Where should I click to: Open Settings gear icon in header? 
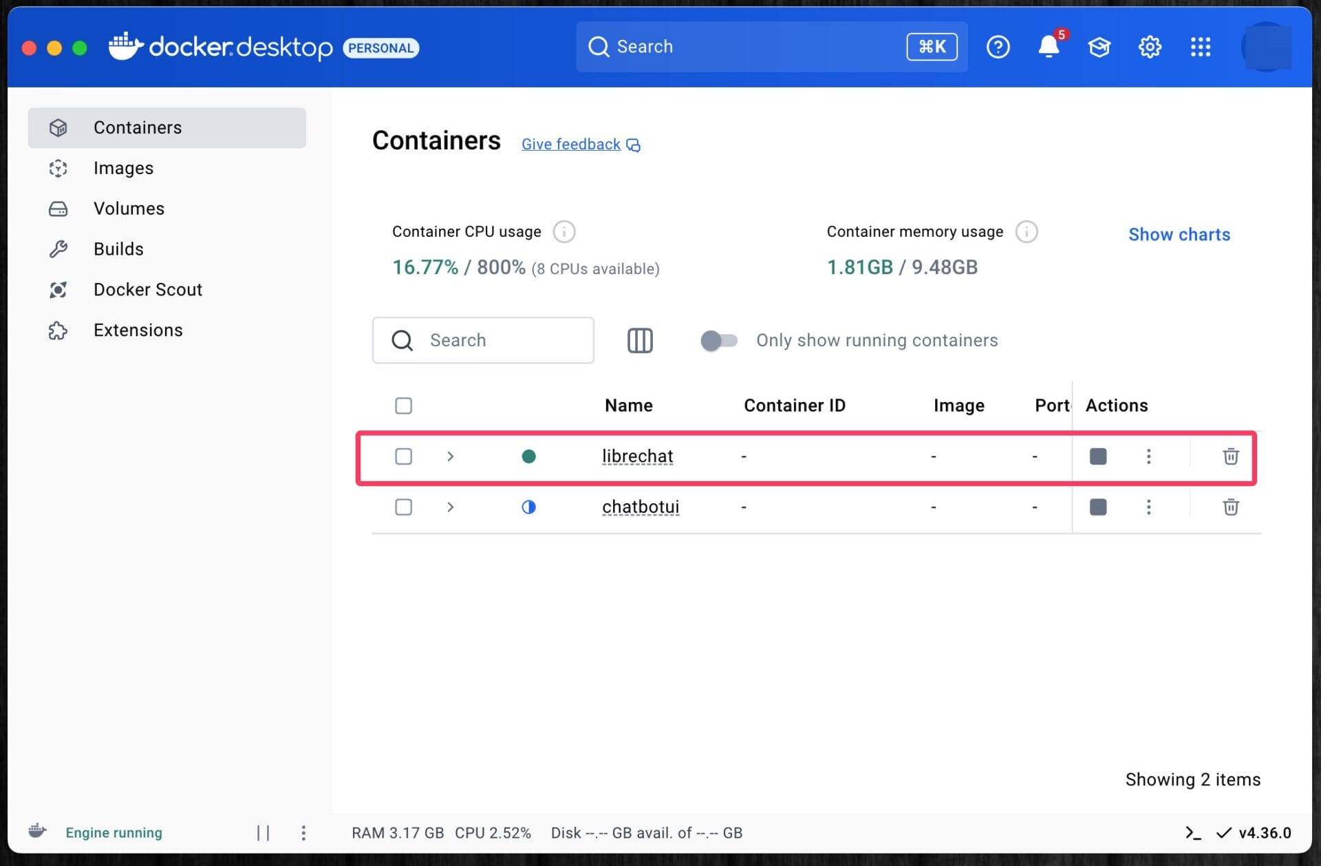pos(1150,47)
